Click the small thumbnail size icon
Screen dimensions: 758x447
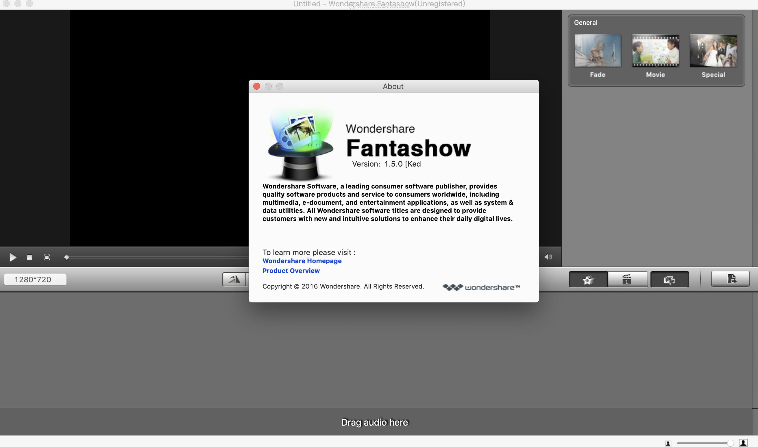tap(668, 443)
